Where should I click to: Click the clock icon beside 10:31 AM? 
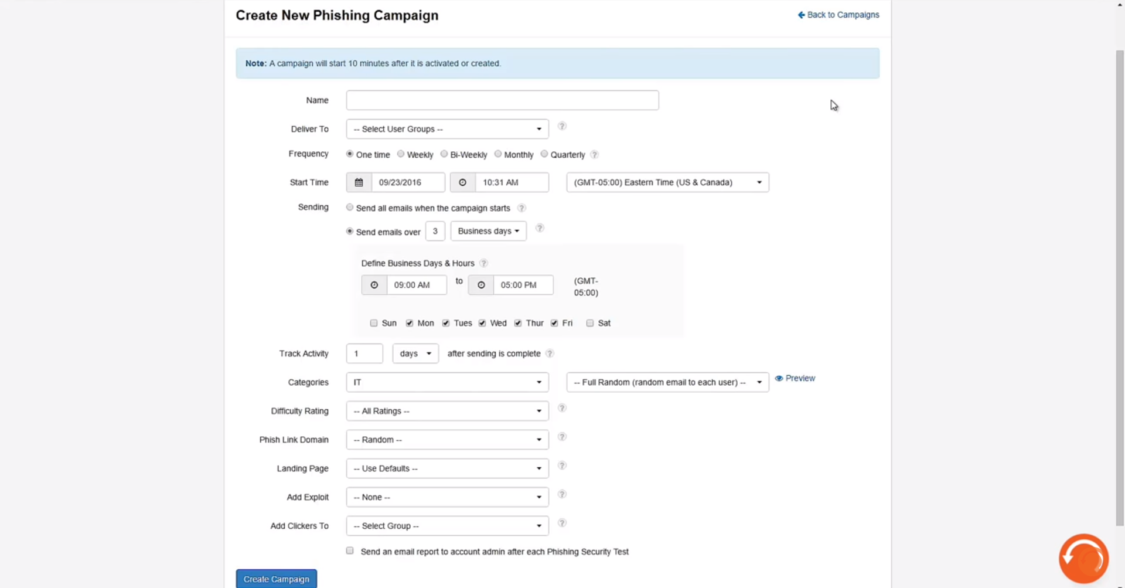pos(462,182)
